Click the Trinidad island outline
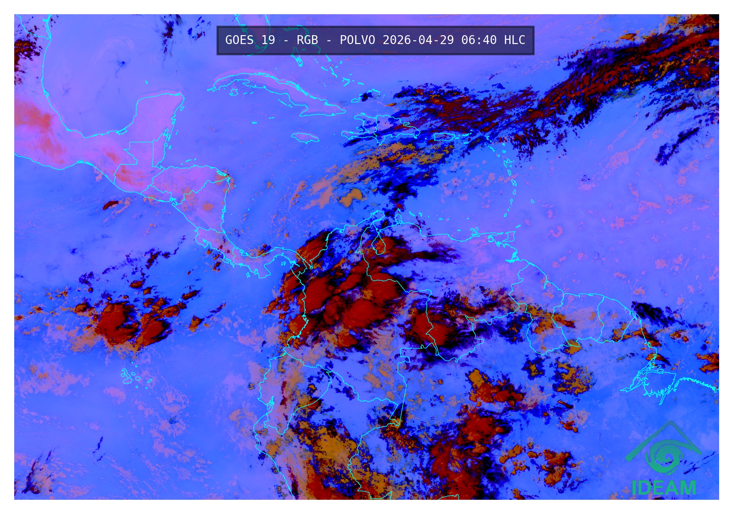This screenshot has height=514, width=733. 510,236
